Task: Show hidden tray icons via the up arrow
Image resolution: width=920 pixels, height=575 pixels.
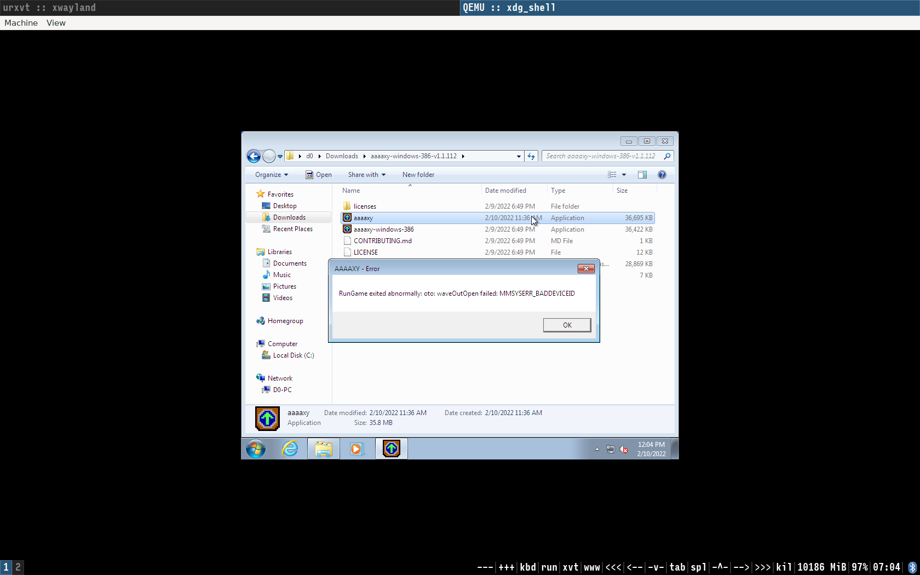Action: pyautogui.click(x=597, y=449)
